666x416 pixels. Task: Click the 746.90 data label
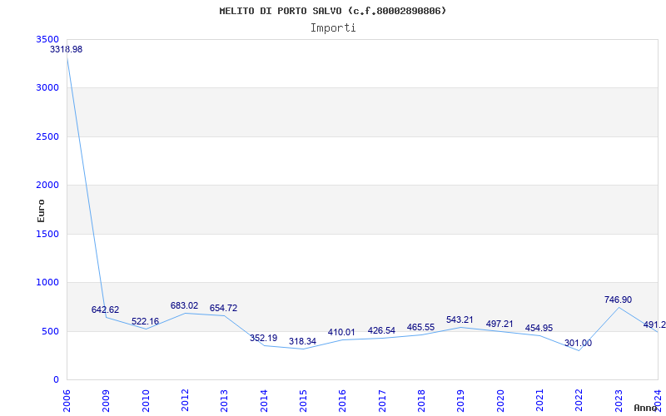pyautogui.click(x=618, y=300)
